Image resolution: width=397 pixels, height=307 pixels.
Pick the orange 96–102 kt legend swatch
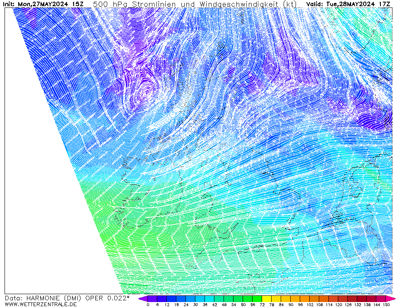[x=305, y=299]
